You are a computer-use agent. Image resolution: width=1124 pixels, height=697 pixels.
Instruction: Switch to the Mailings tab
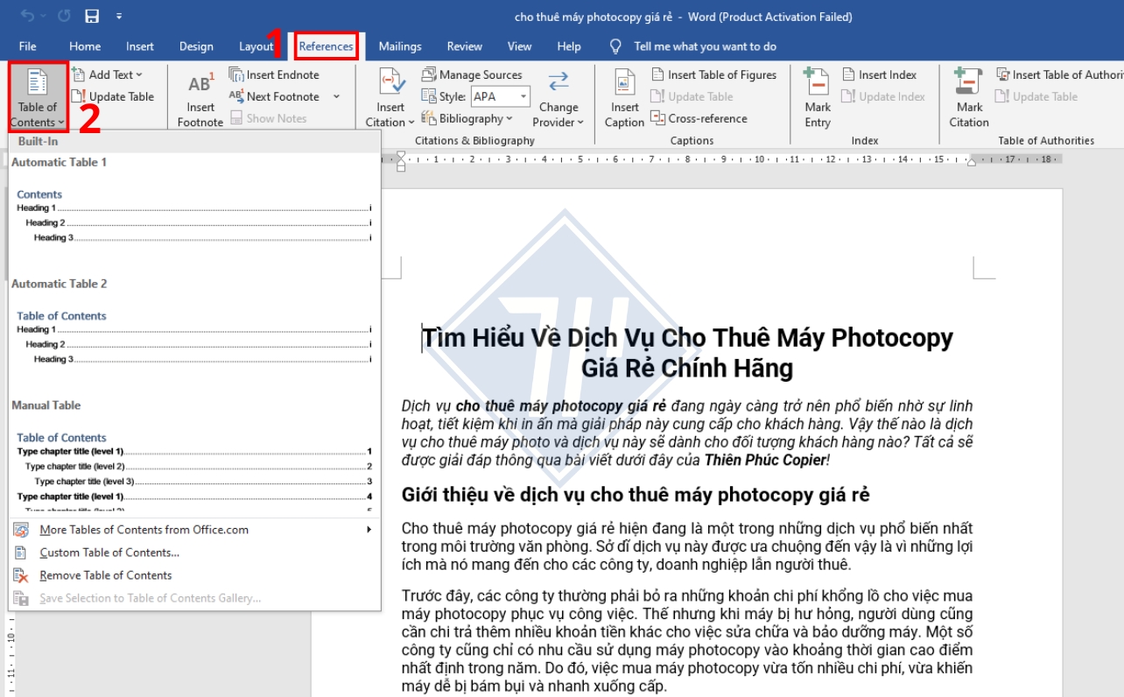[x=400, y=46]
